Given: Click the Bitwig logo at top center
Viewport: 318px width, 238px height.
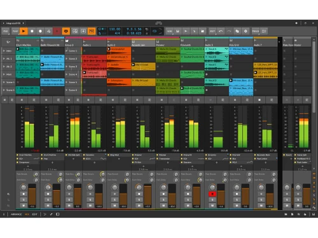Looking at the screenshot, I should tap(158, 23).
